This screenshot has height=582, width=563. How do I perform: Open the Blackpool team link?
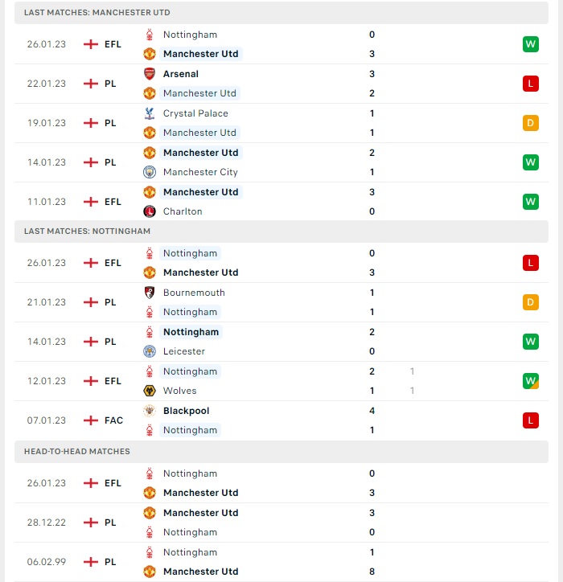click(186, 411)
